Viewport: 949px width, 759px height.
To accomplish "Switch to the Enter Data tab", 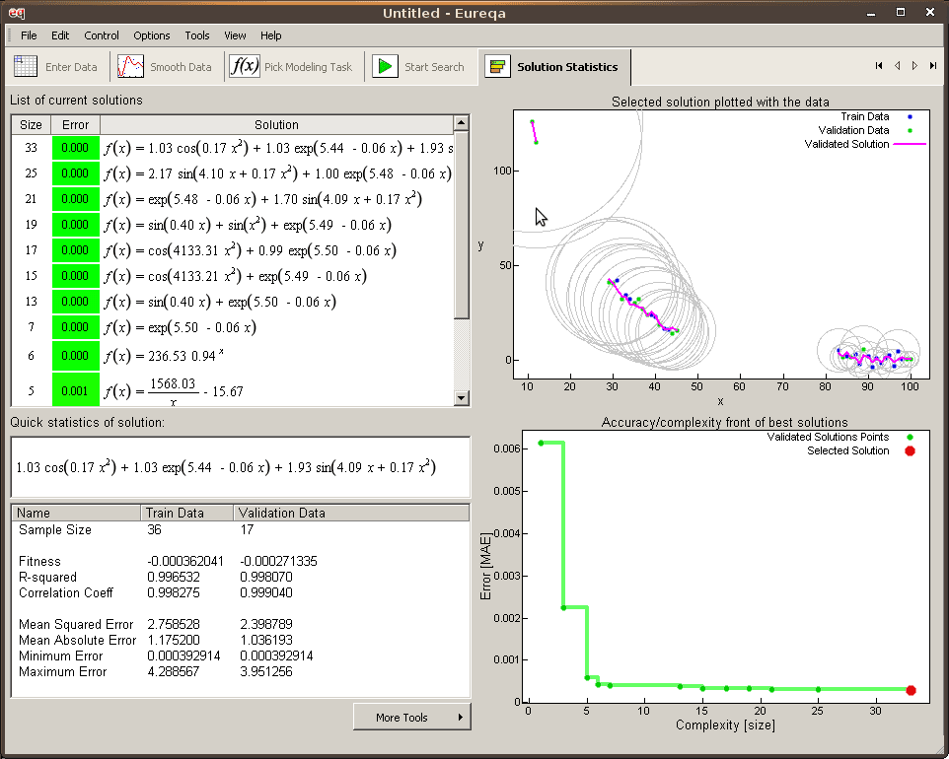I will (x=56, y=67).
